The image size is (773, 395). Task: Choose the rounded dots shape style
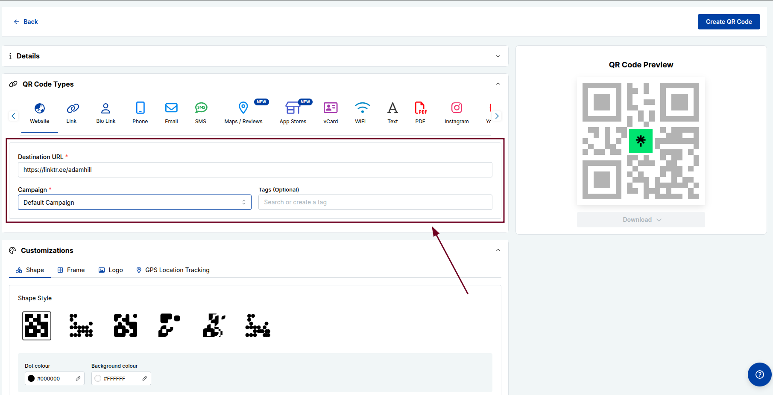[x=81, y=325]
